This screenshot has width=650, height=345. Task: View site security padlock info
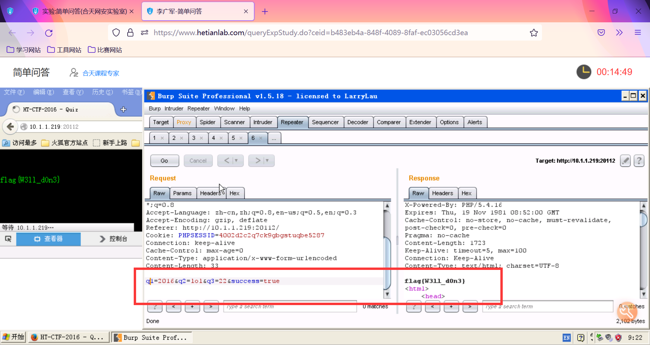(130, 33)
